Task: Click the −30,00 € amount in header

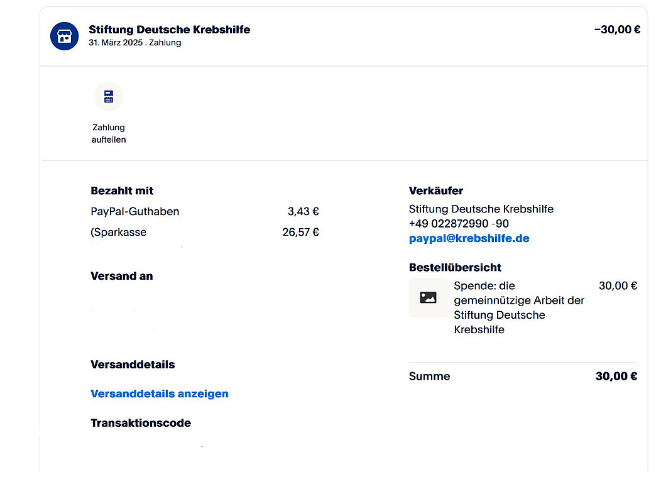Action: tap(616, 30)
